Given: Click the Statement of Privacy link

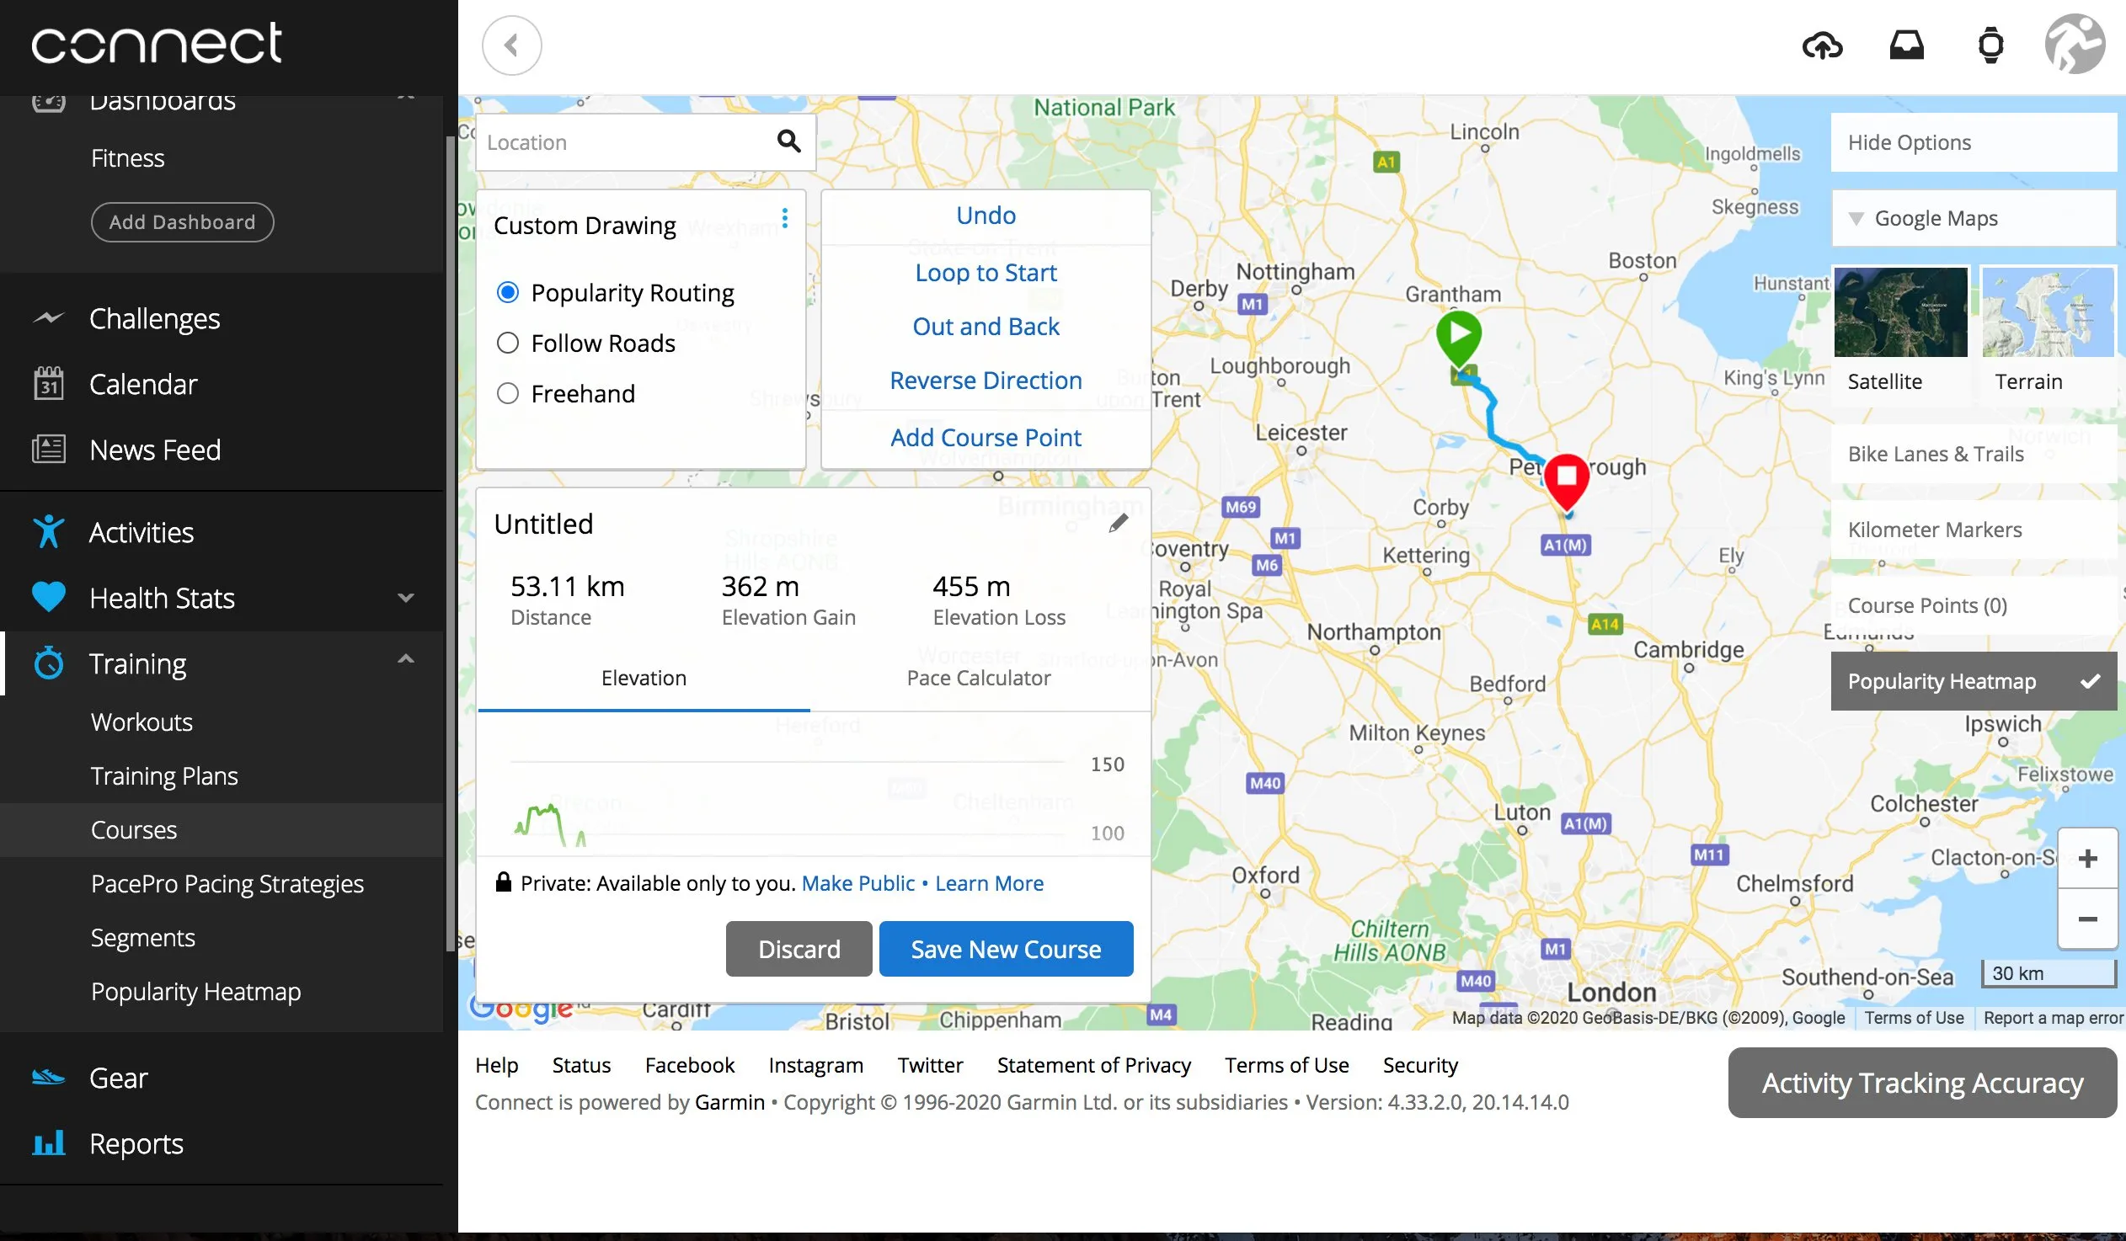Looking at the screenshot, I should pos(1094,1066).
